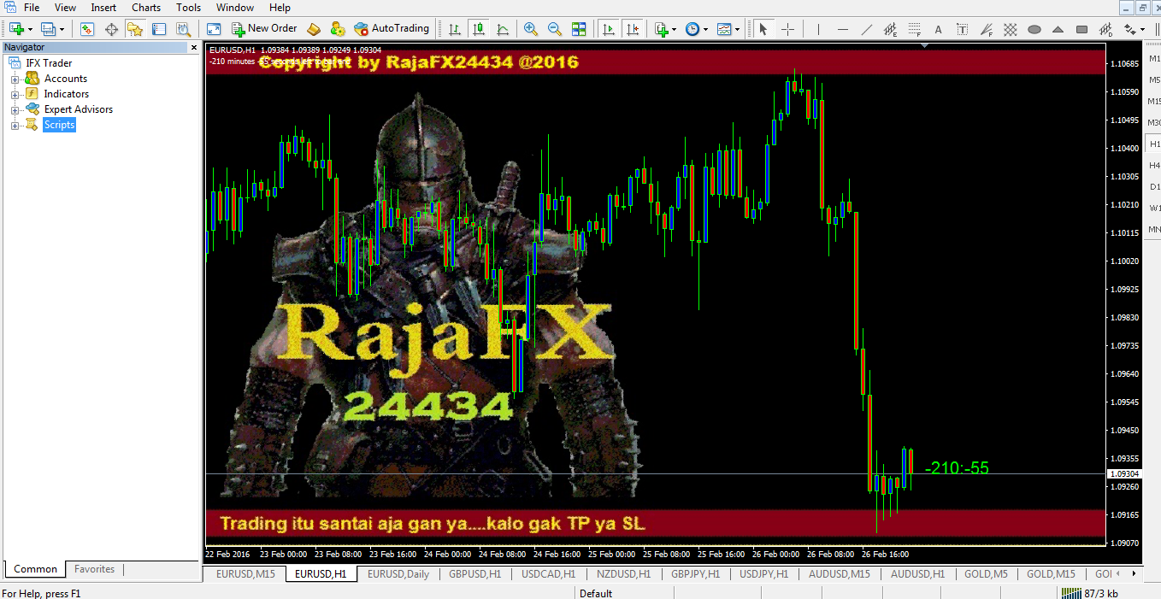Select the Fibonacci Retracement tool
This screenshot has width=1161, height=599.
click(x=915, y=29)
